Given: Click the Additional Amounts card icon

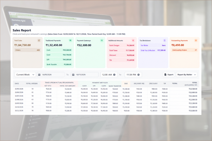Looking at the screenshot, I should click(133, 40).
